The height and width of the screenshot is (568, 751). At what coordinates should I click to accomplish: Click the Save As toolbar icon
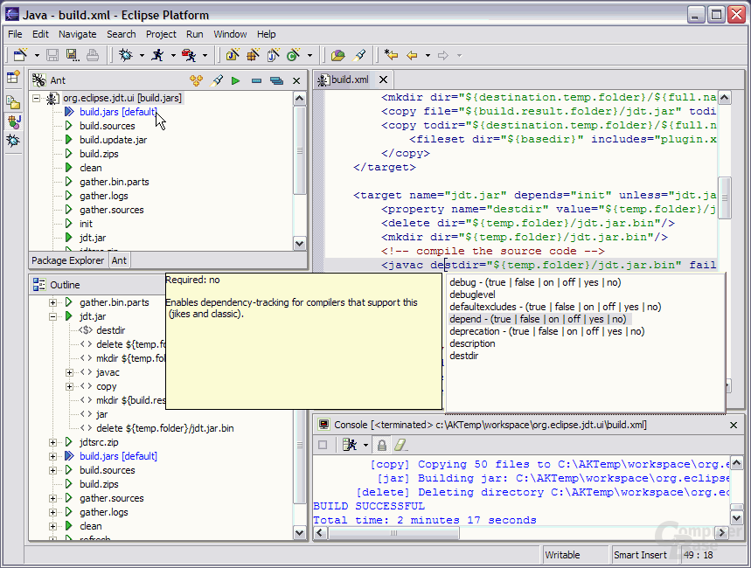click(73, 55)
